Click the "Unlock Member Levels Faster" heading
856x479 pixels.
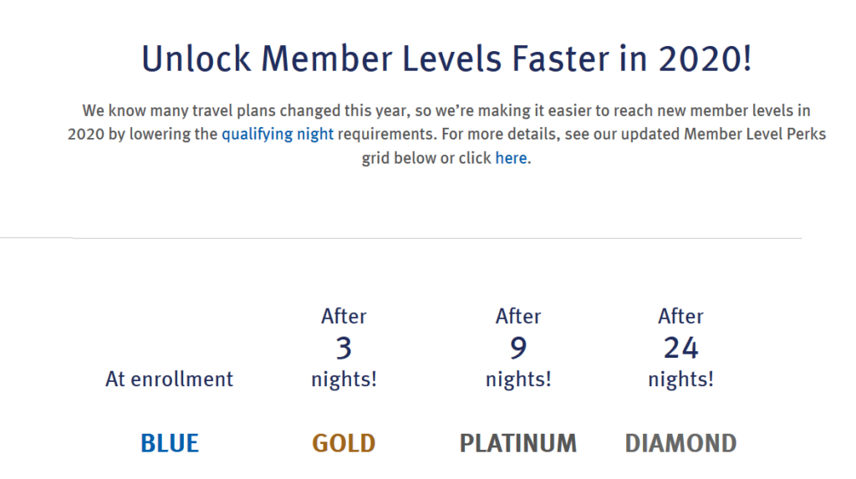[446, 59]
